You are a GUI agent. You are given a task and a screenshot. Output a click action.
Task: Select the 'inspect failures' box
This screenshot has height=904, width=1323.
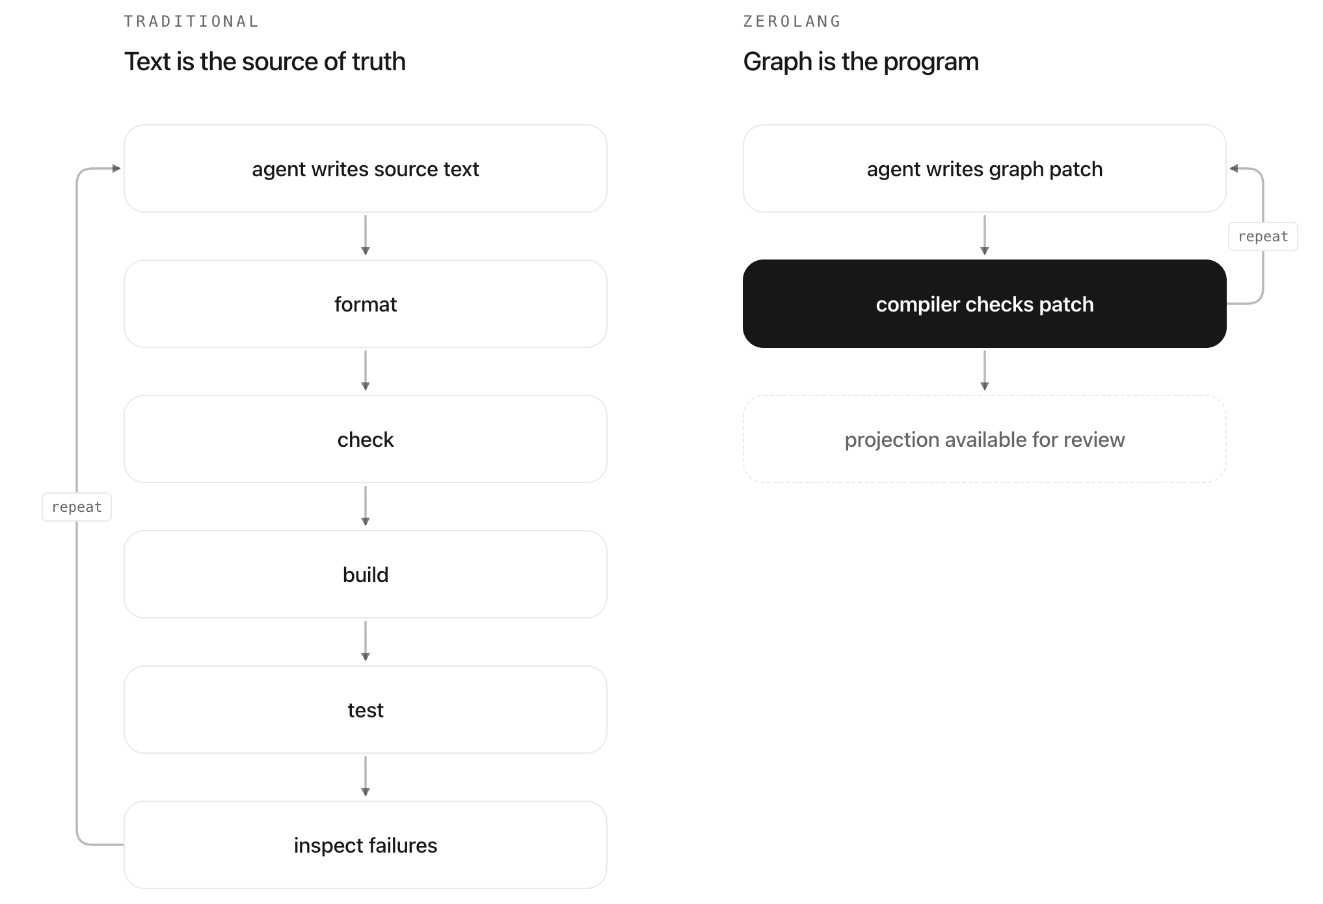[366, 845]
